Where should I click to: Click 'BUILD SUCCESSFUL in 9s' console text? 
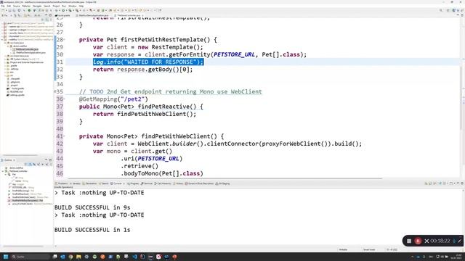click(x=92, y=207)
